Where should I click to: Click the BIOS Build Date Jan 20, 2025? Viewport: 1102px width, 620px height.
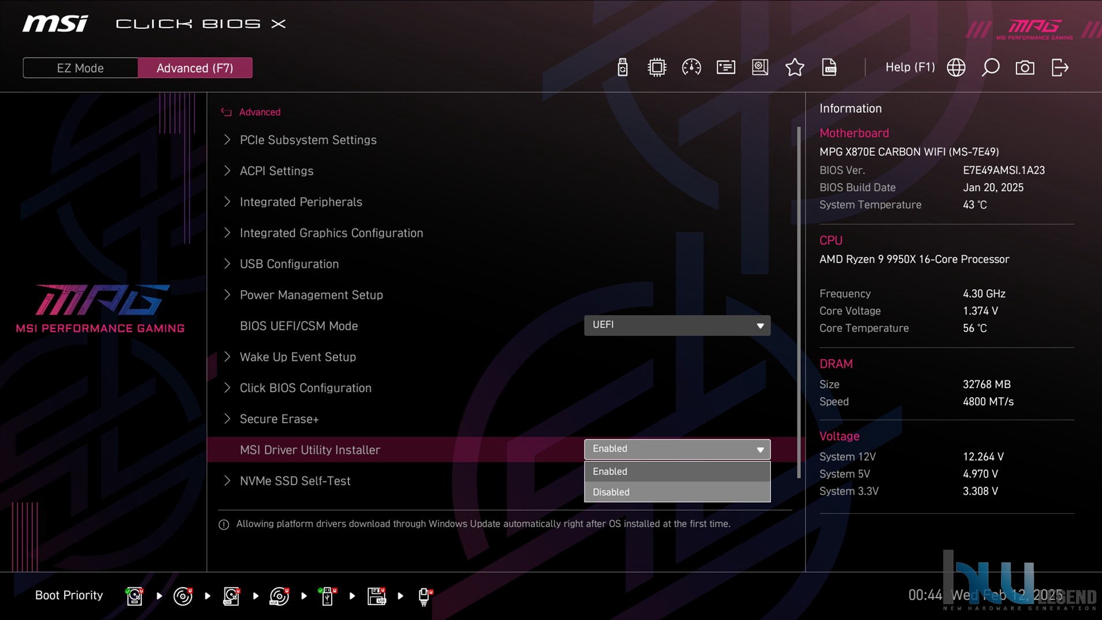click(x=993, y=188)
